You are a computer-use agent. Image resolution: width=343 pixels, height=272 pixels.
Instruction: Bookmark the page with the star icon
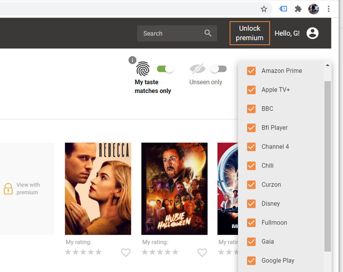[x=264, y=9]
